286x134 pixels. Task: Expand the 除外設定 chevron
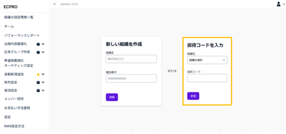(43, 82)
